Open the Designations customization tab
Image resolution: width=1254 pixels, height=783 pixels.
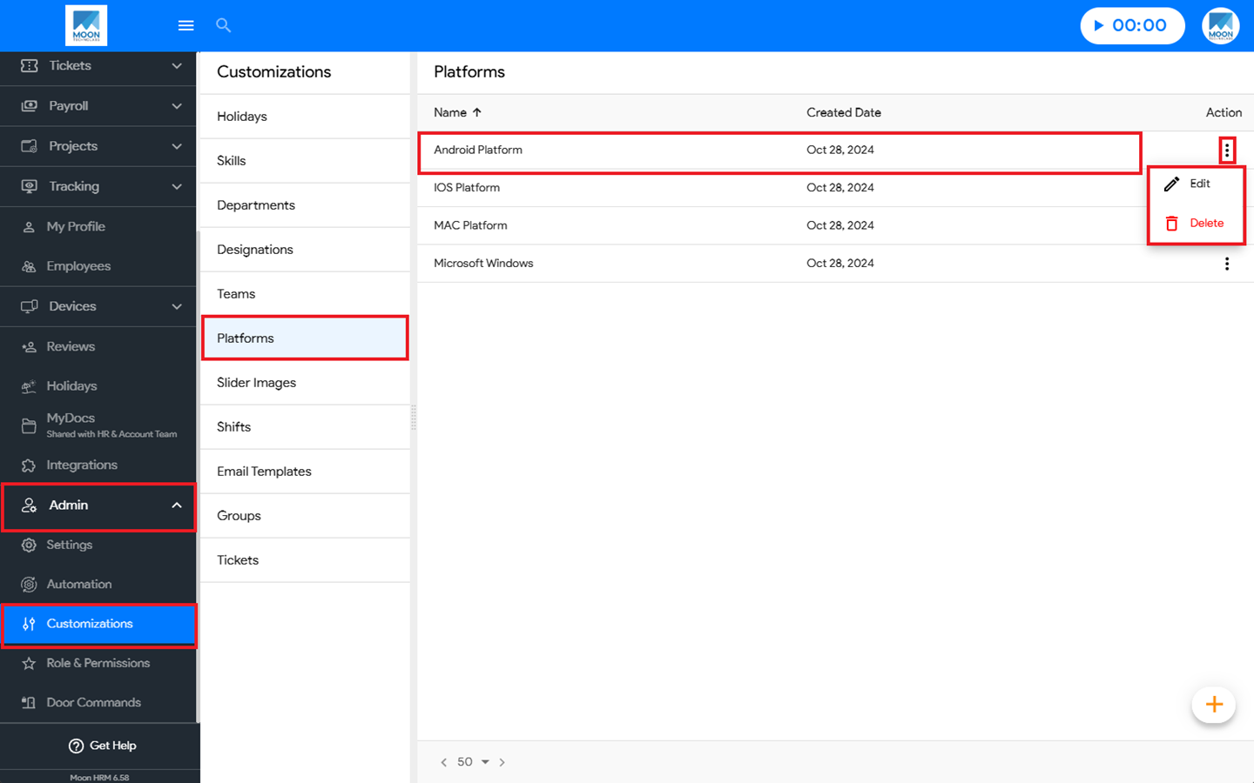(305, 250)
